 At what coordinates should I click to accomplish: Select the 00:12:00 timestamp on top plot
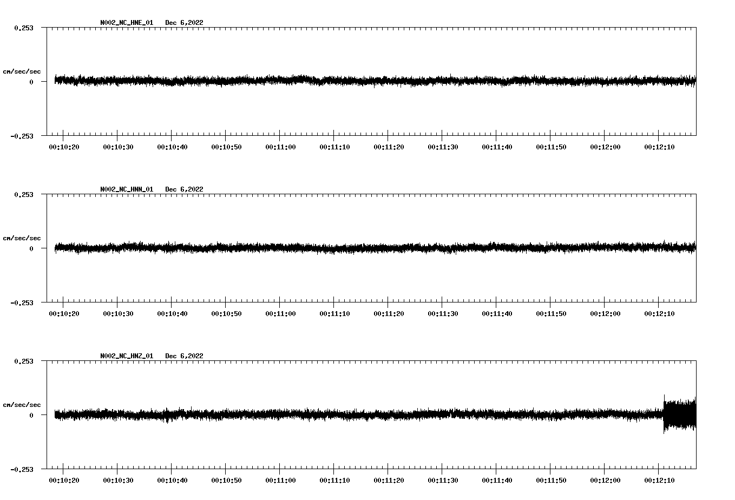tap(605, 146)
